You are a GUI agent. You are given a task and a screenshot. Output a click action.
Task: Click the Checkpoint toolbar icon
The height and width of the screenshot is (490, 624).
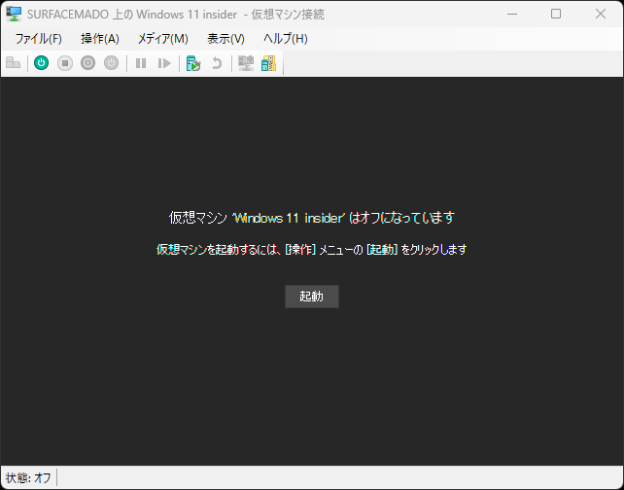click(193, 63)
